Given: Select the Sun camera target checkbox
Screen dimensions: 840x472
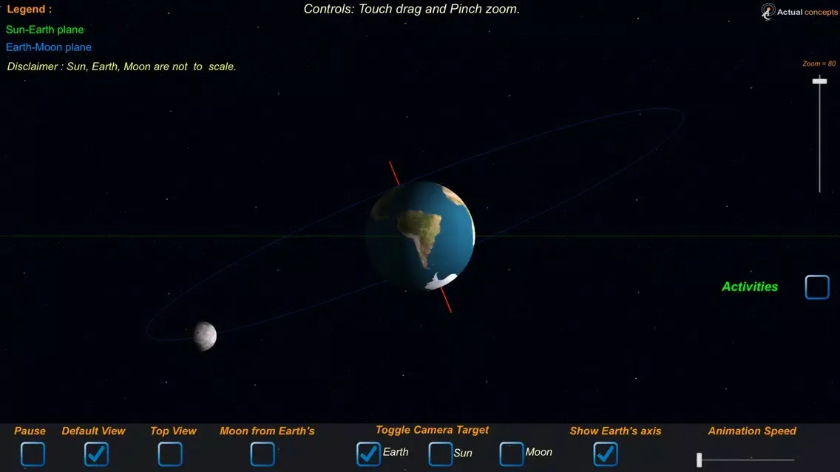Looking at the screenshot, I should tap(441, 454).
